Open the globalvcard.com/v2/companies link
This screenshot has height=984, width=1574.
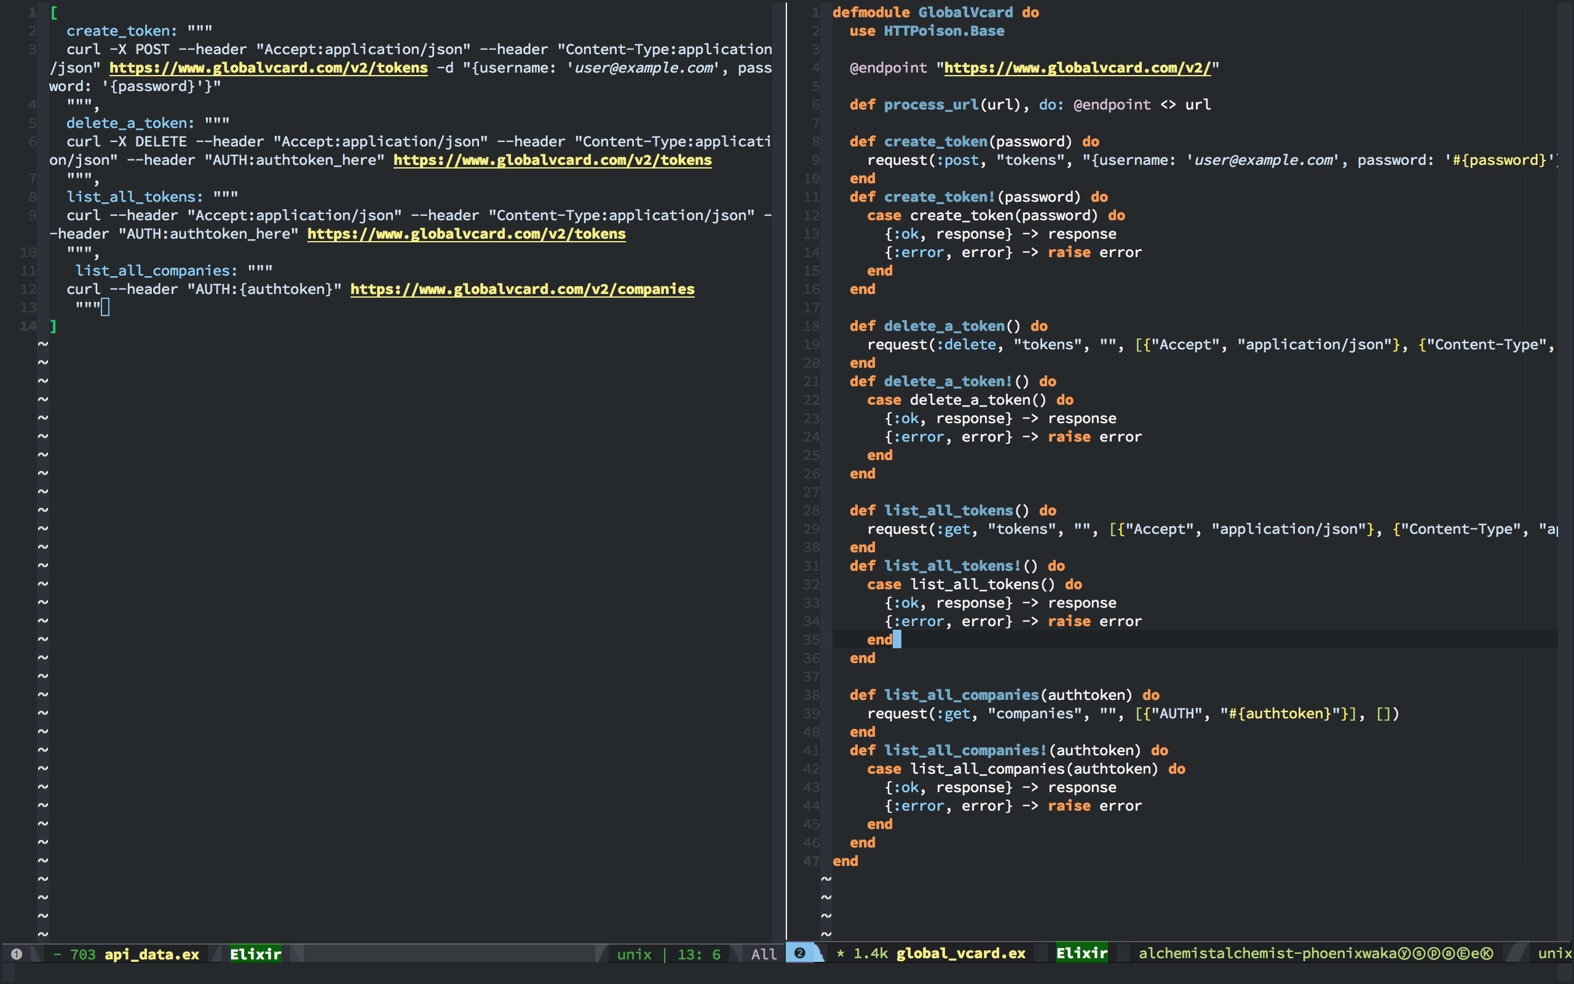pos(522,289)
